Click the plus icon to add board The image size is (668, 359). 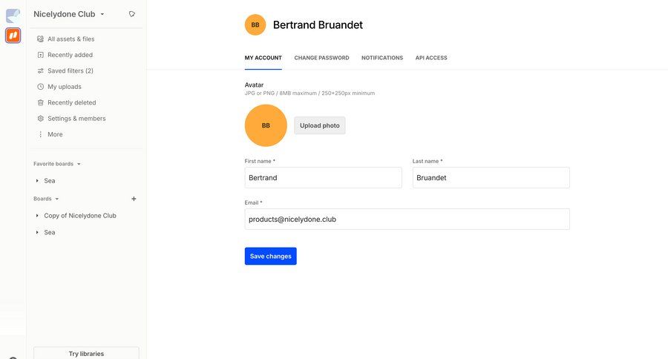click(134, 199)
